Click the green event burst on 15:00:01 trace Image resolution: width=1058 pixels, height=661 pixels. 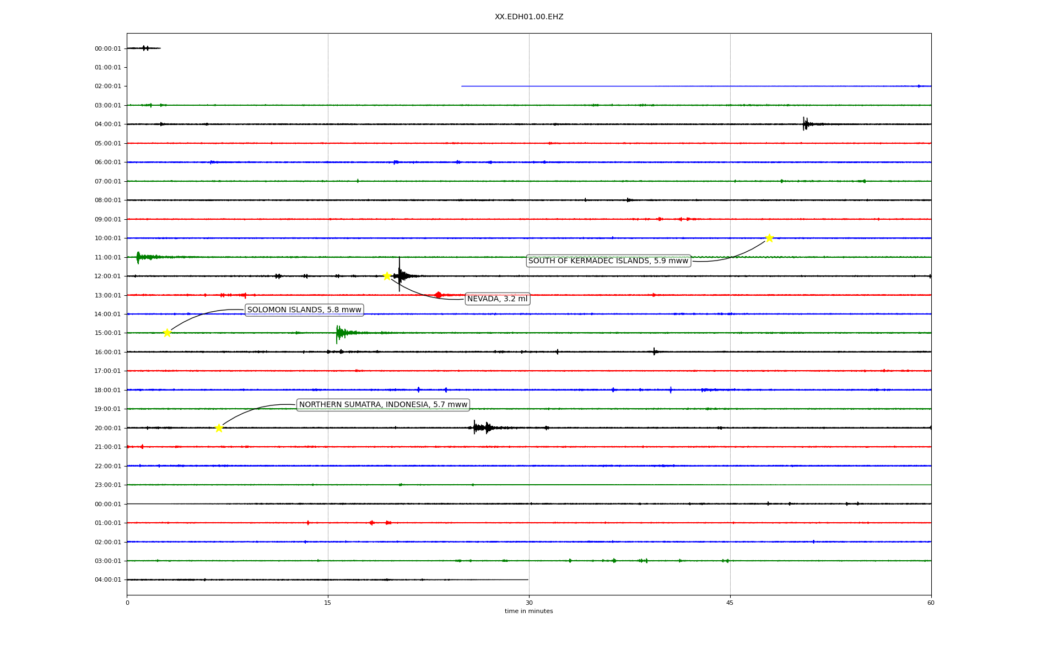coord(339,333)
